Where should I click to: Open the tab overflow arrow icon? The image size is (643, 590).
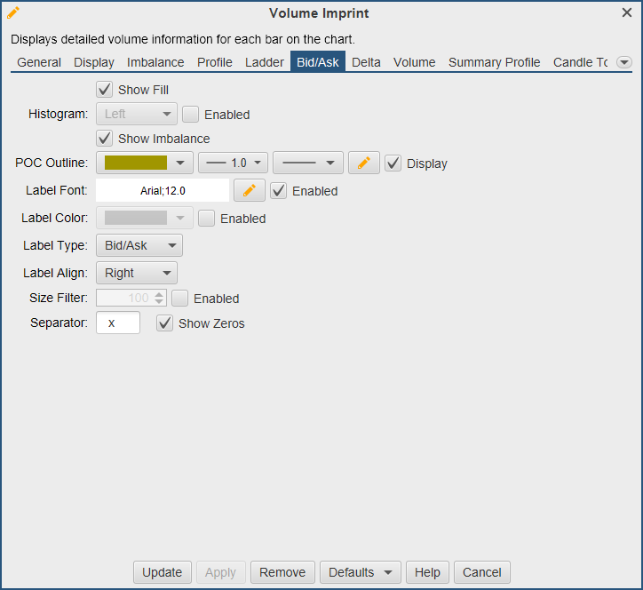pos(624,62)
